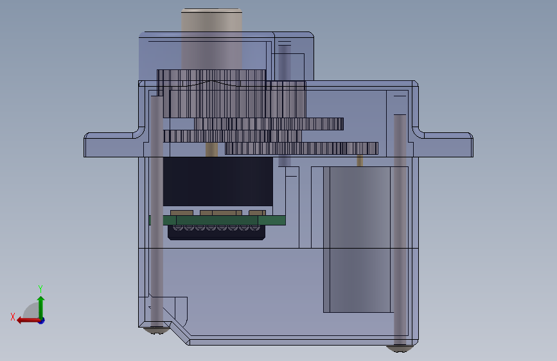Select the bottom-left screw head
Viewport: 557px width, 361px height.
point(157,330)
